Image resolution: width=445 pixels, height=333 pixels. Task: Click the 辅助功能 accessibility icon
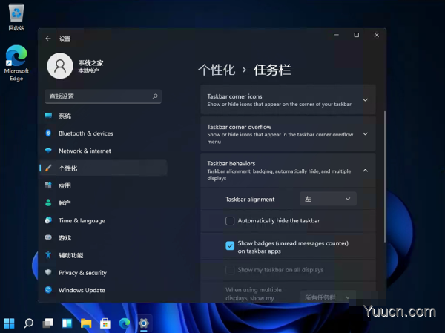point(48,255)
